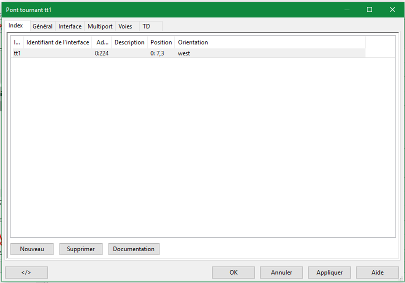Go to the Voies tab
405x283 pixels.
point(125,26)
